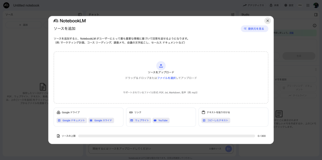Choose Google スライド source

coord(101,121)
